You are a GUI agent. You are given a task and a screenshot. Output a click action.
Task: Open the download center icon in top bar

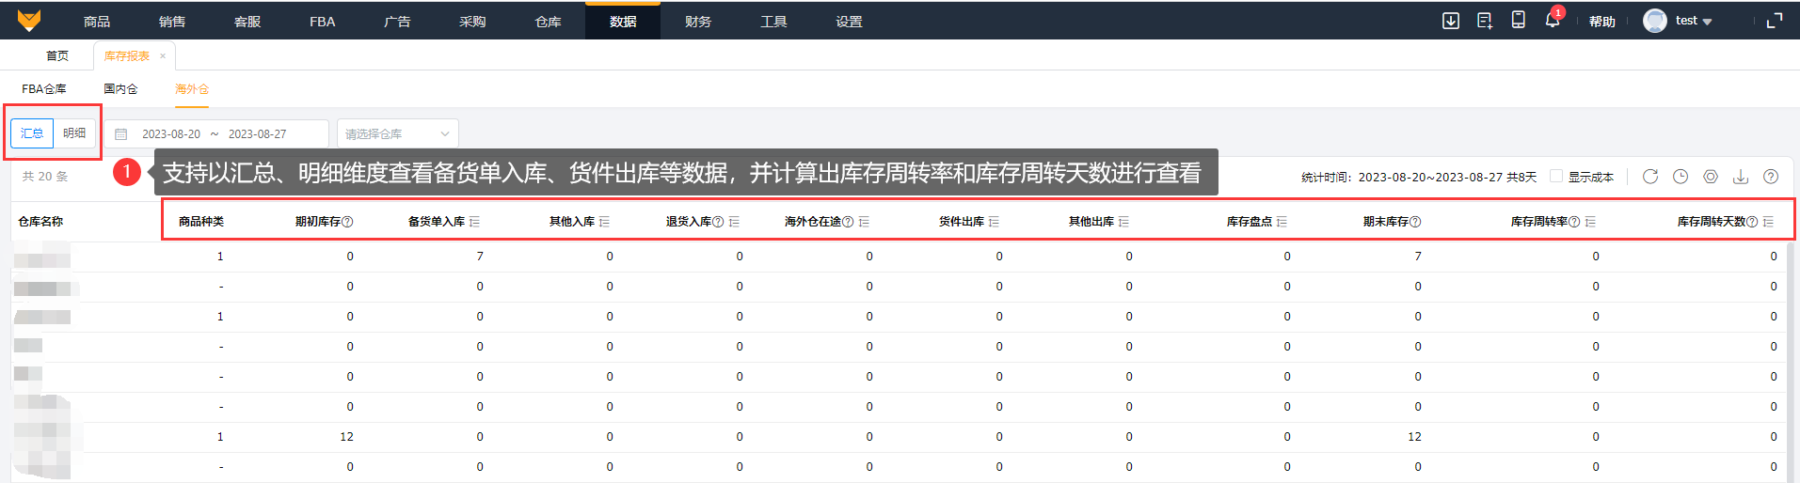1451,21
